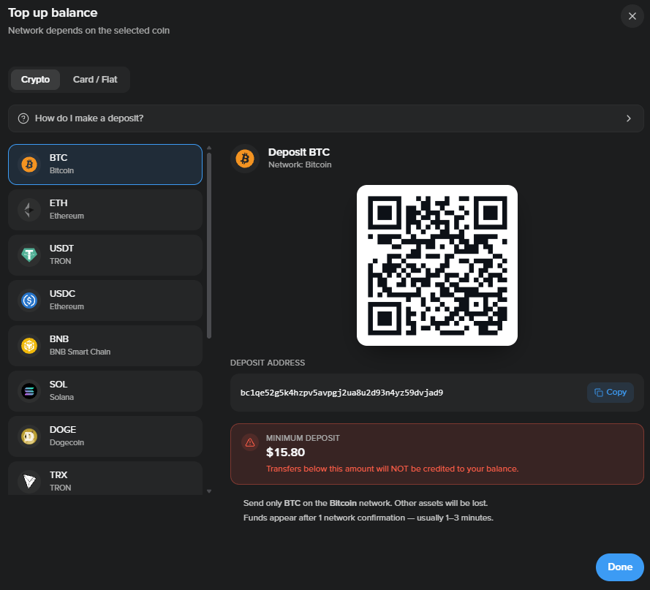This screenshot has width=650, height=590.
Task: Switch to the Card / Fiat tab
Action: pyautogui.click(x=95, y=80)
